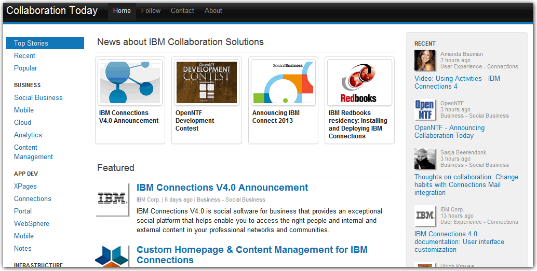Image resolution: width=537 pixels, height=271 pixels.
Task: Click the IBM Corp. logo in Recent sidebar
Action: click(x=425, y=216)
